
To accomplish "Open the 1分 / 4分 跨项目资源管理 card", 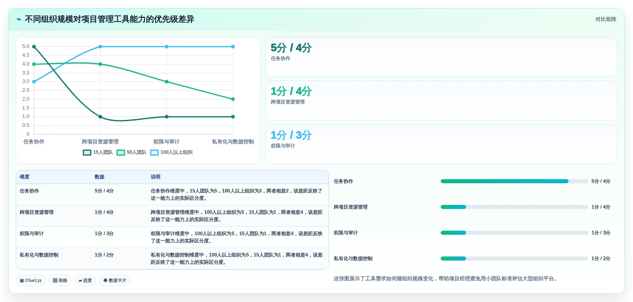I will [x=441, y=100].
